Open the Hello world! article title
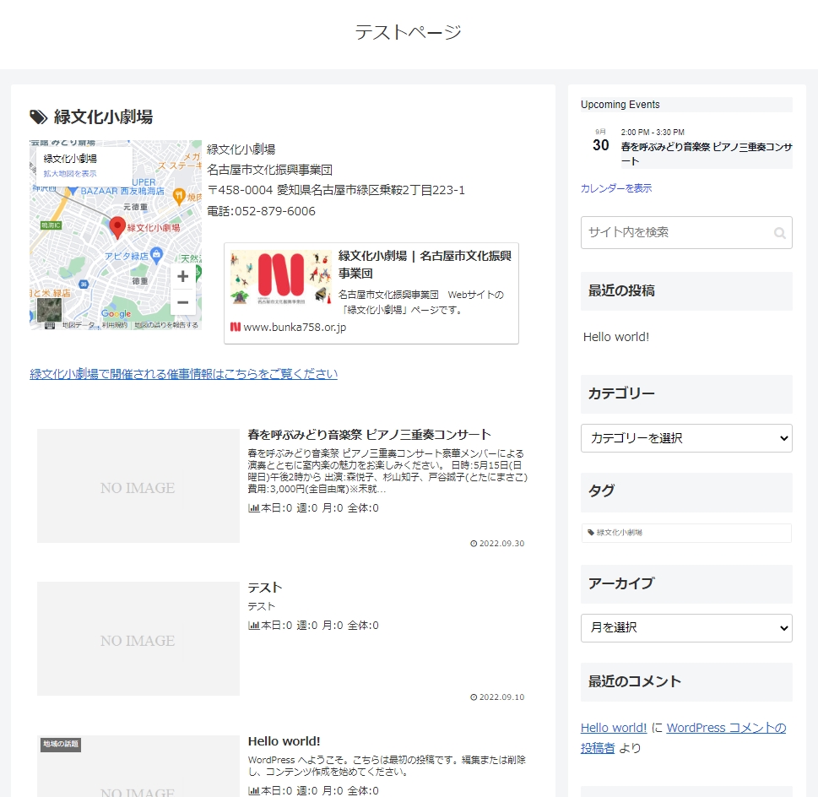The width and height of the screenshot is (818, 797). click(x=284, y=741)
